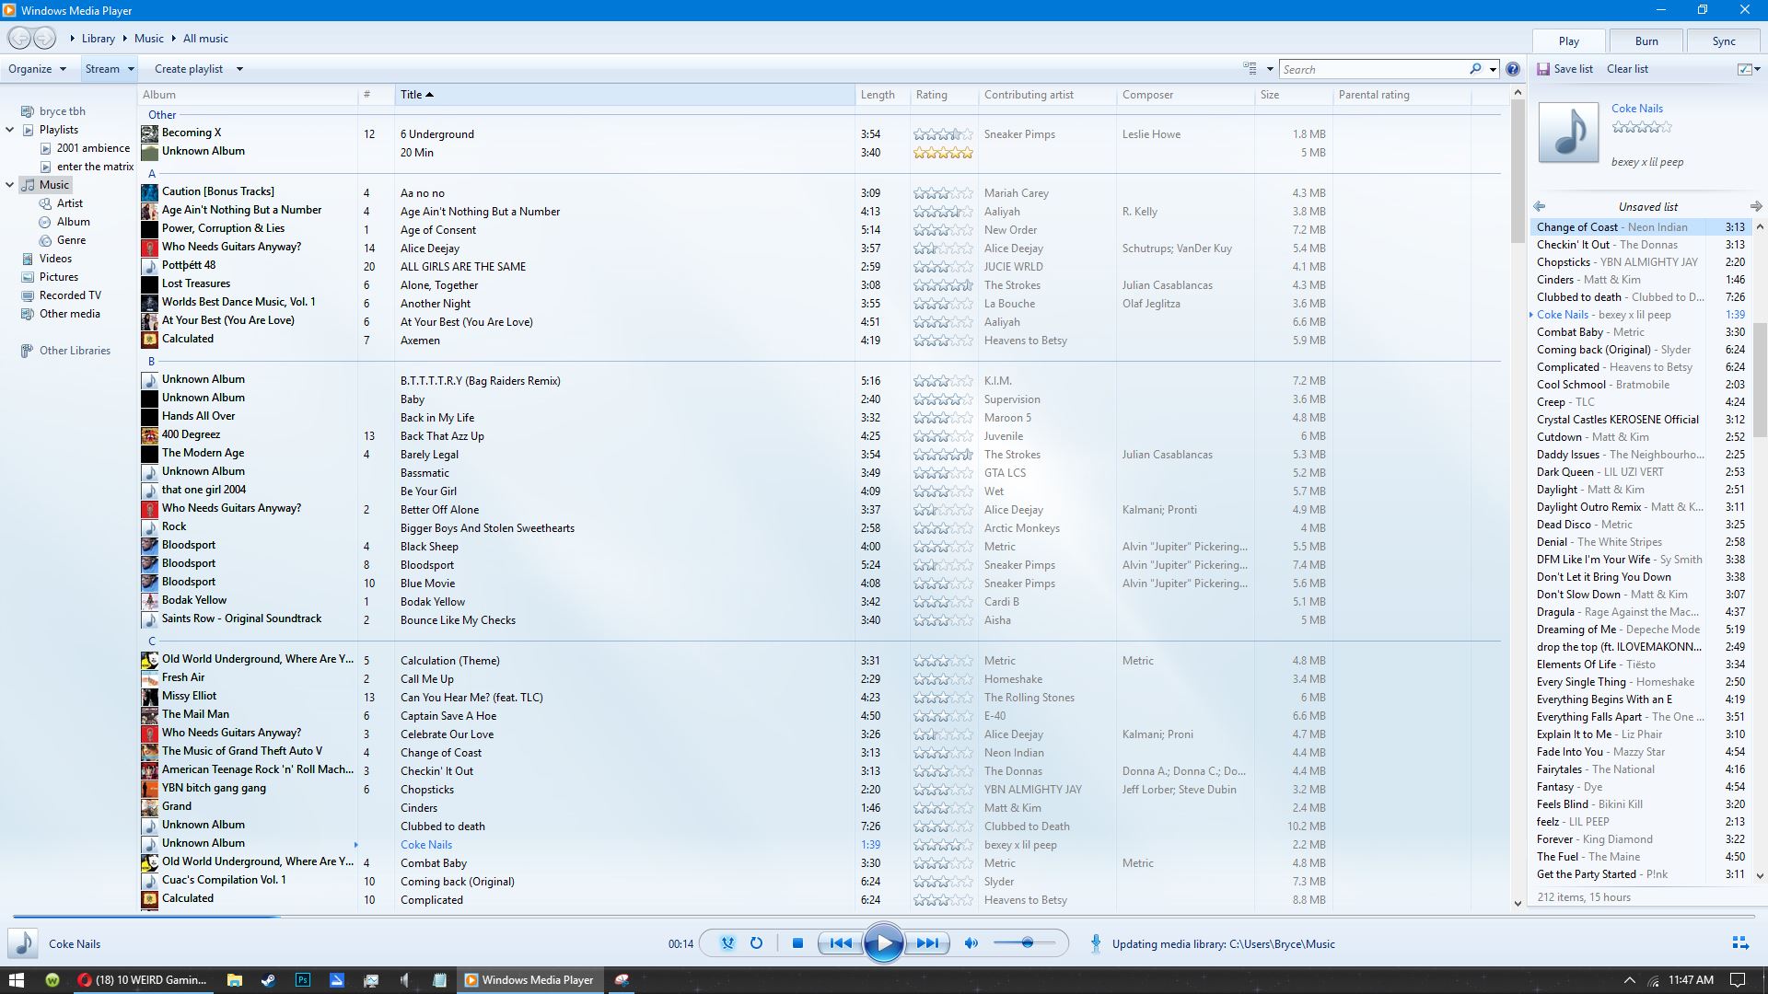Screen dimensions: 1768x994
Task: Toggle repeat mode
Action: (756, 942)
